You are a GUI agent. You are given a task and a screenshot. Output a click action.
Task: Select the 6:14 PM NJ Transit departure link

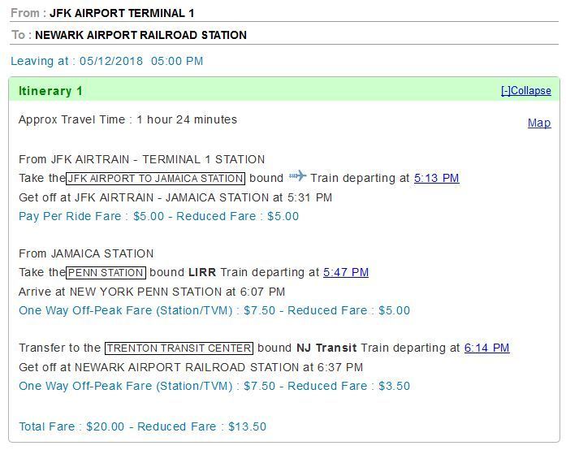[x=486, y=348]
